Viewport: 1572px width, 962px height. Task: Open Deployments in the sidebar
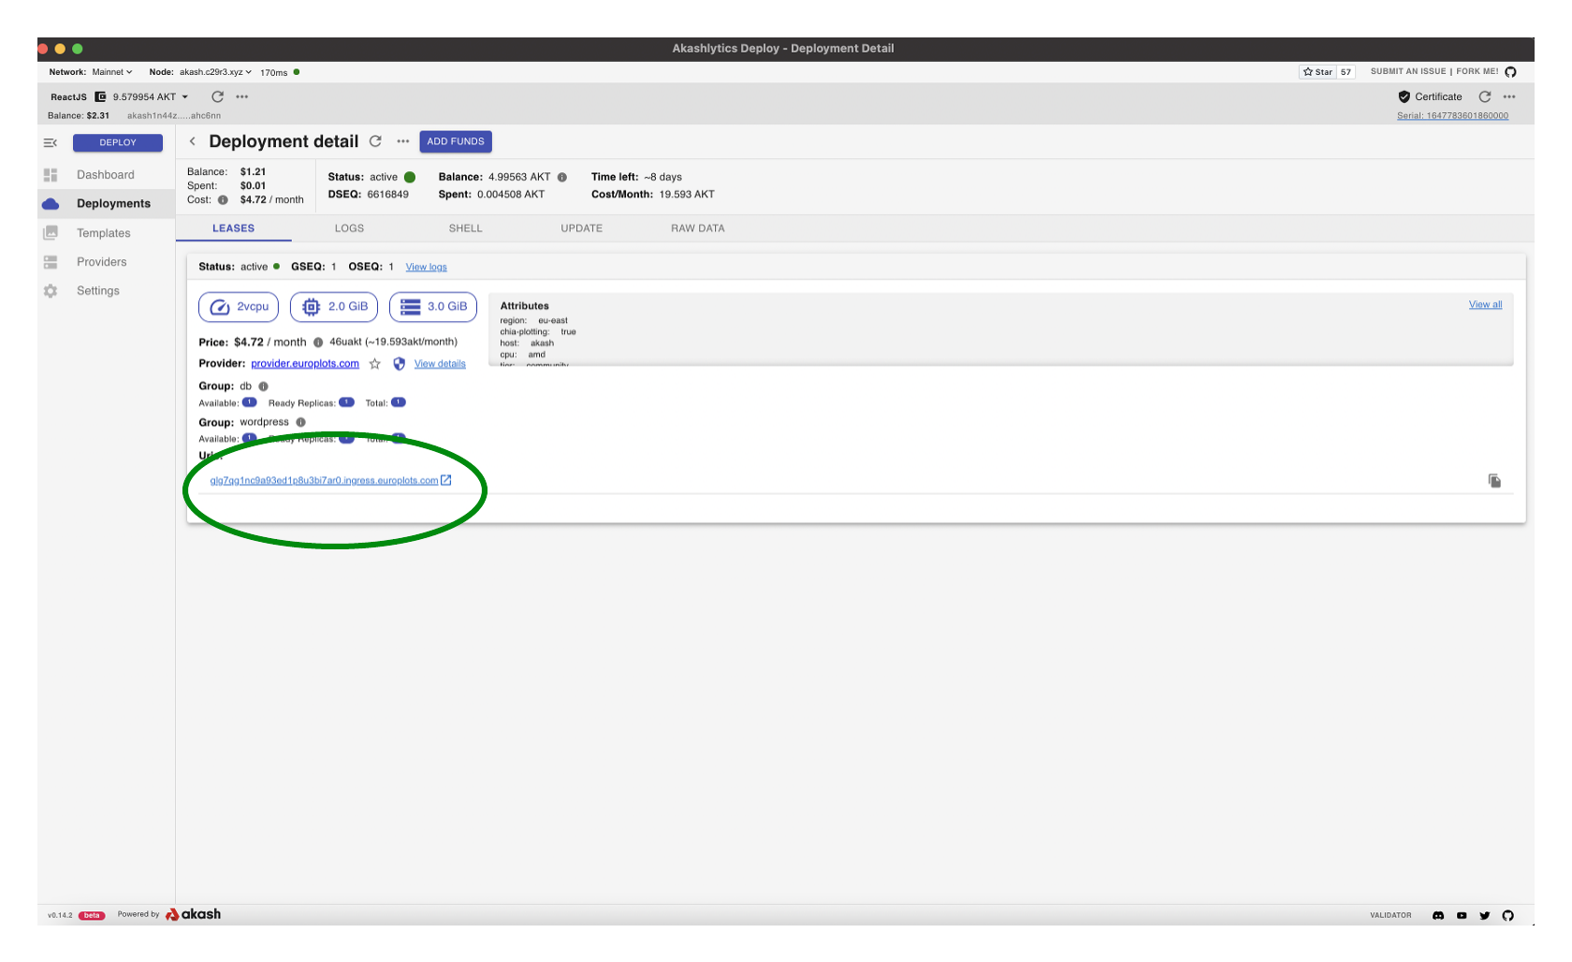click(x=106, y=204)
